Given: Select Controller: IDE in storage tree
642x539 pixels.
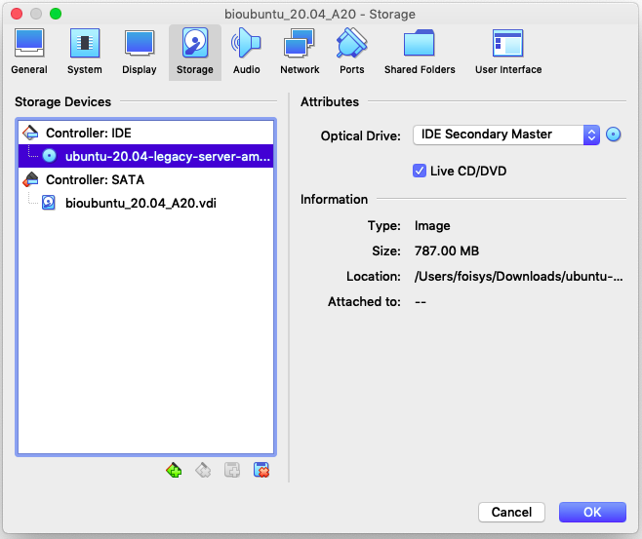Looking at the screenshot, I should pyautogui.click(x=88, y=133).
